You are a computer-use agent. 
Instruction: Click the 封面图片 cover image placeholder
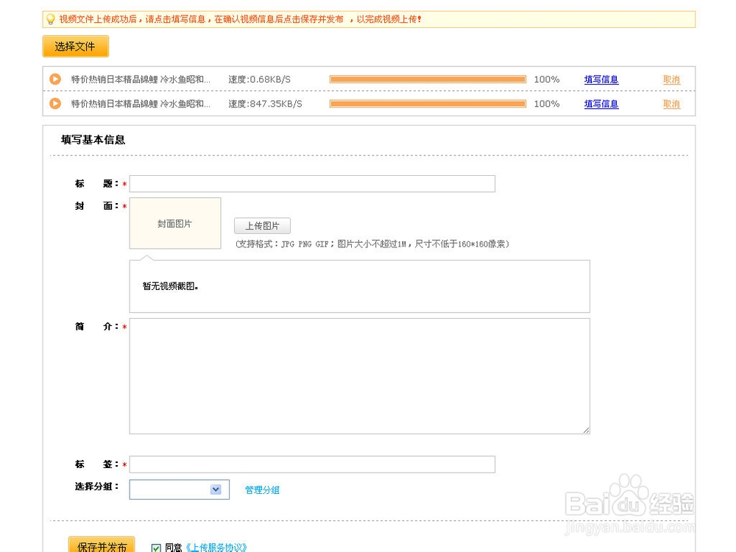[x=174, y=223]
